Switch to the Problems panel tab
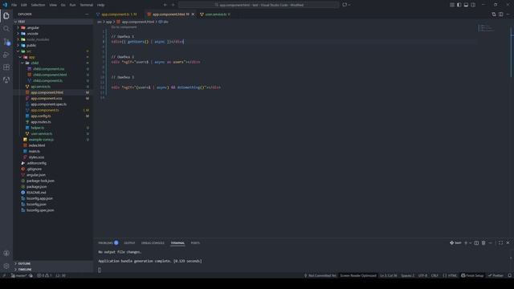The width and height of the screenshot is (514, 289). (x=108, y=242)
